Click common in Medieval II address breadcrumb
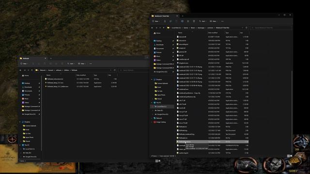310x174 pixels. point(210,28)
